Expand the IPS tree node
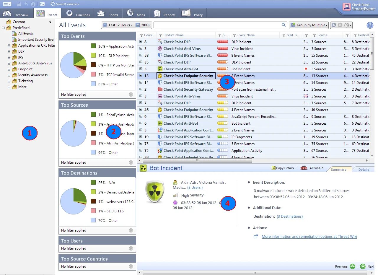The image size is (378, 275). 9,57
